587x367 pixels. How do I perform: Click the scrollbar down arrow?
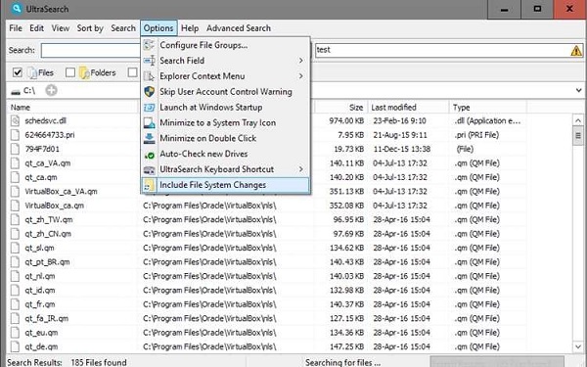pos(577,346)
